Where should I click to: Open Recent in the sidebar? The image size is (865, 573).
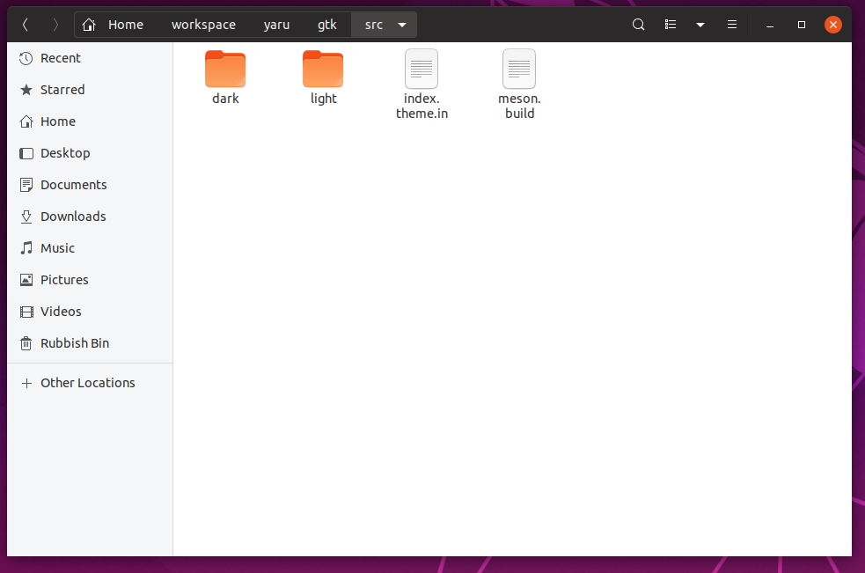click(x=61, y=58)
